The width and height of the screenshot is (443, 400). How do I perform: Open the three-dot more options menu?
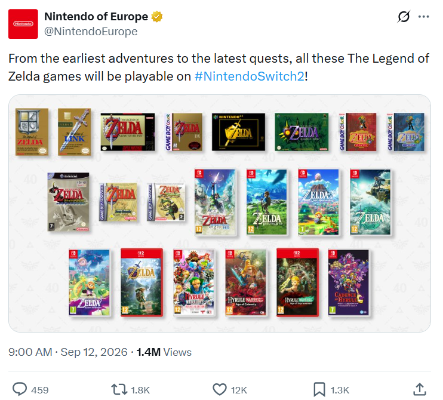tap(423, 17)
